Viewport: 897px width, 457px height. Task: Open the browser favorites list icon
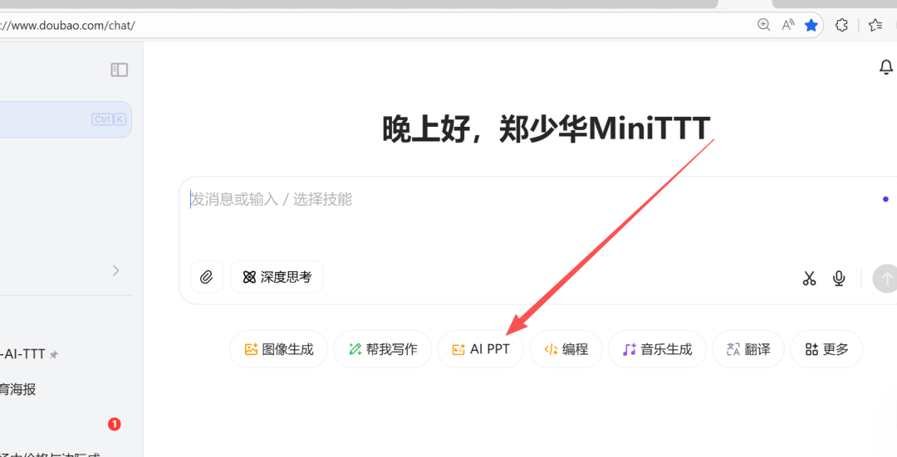tap(875, 25)
